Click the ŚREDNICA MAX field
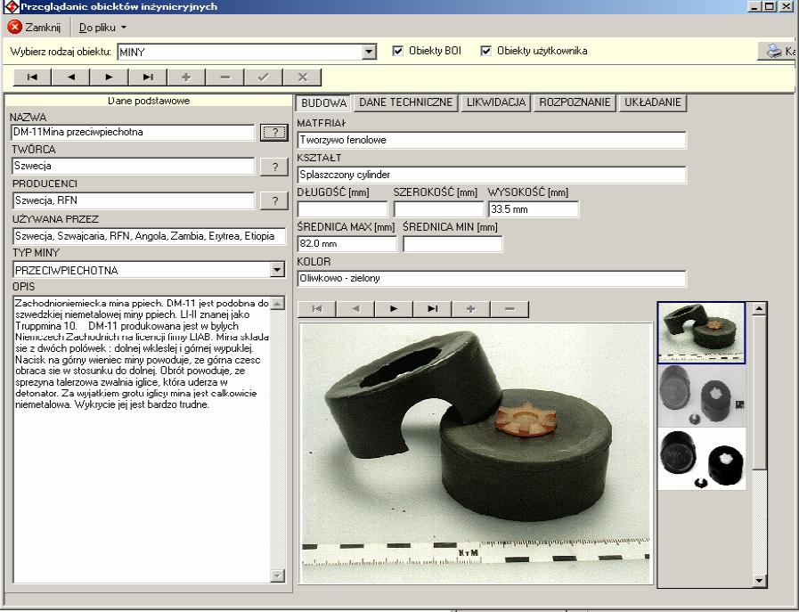The height and width of the screenshot is (612, 799). tap(347, 243)
